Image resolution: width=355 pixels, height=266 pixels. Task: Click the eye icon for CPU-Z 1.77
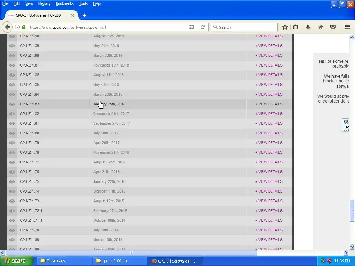(x=12, y=162)
